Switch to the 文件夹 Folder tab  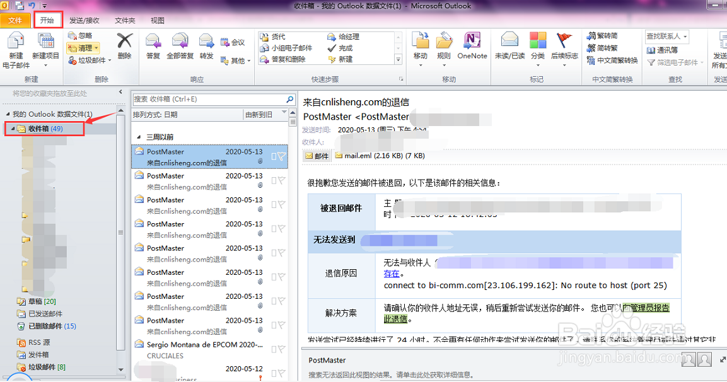coord(125,20)
